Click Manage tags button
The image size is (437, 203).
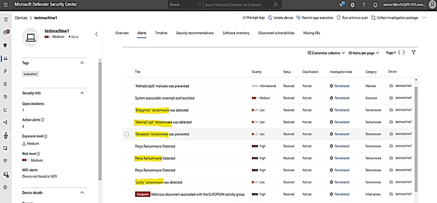[253, 17]
